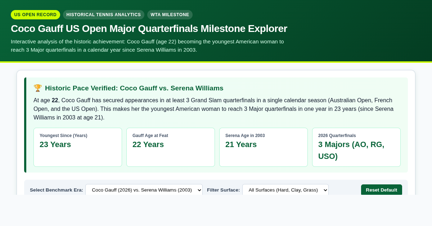Click the value 3 Majors (AO, RG, USO)
Viewport: 432px width, 226px height.
coord(351,150)
